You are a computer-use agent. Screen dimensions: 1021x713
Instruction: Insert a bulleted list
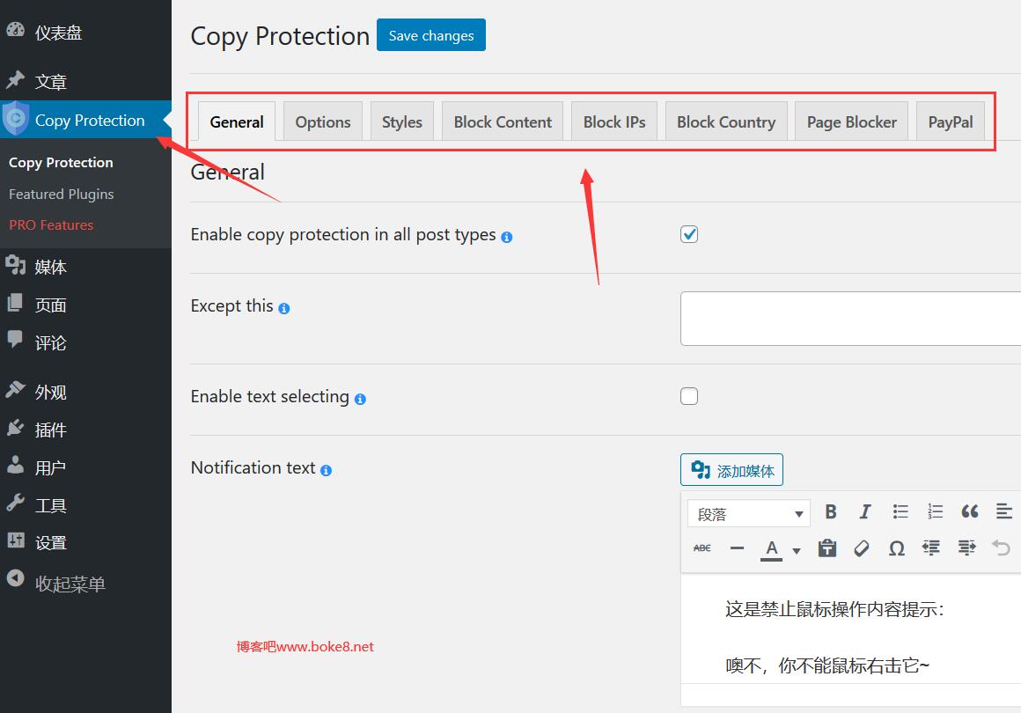[900, 512]
